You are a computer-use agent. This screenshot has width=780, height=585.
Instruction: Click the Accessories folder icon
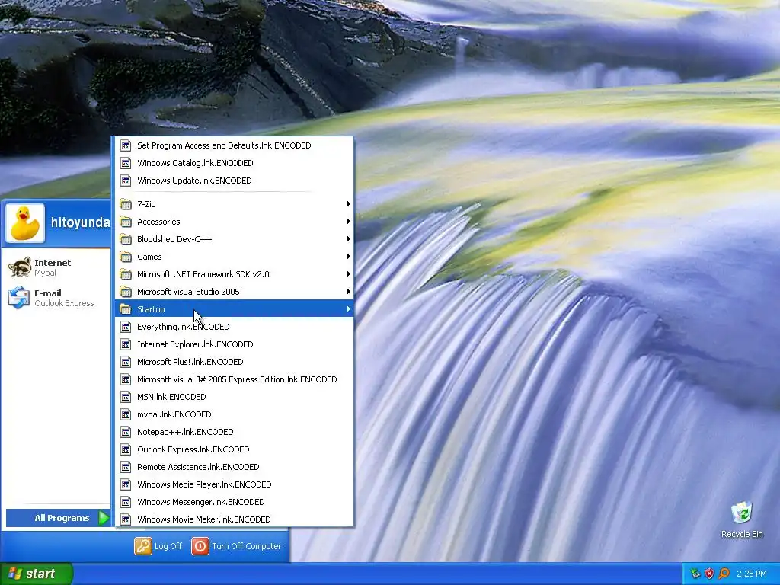[x=126, y=222]
